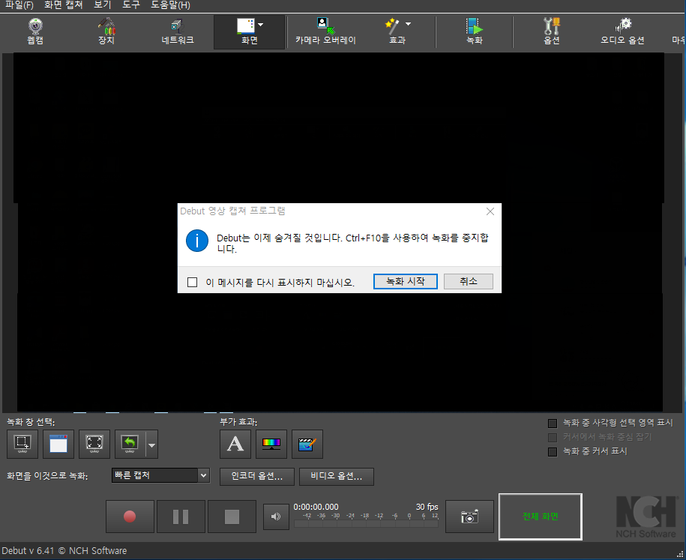Start recording with the red record button
The image size is (686, 560).
pyautogui.click(x=130, y=517)
